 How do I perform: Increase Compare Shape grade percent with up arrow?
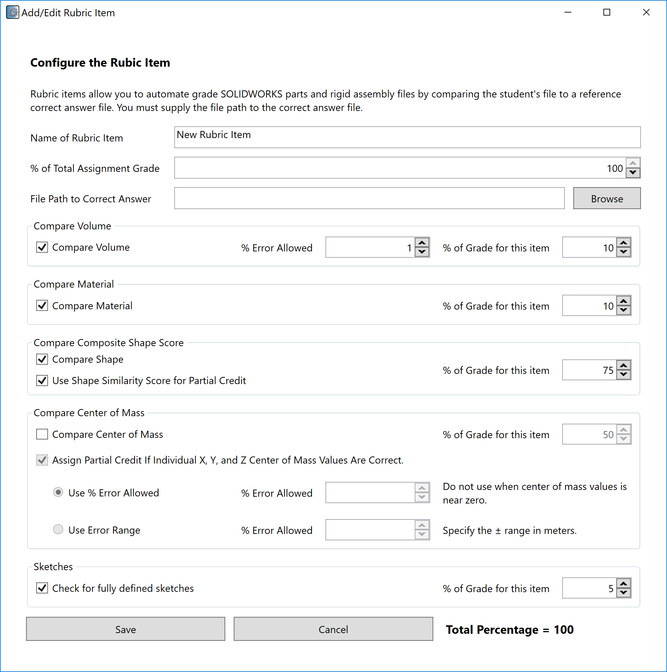pos(623,365)
